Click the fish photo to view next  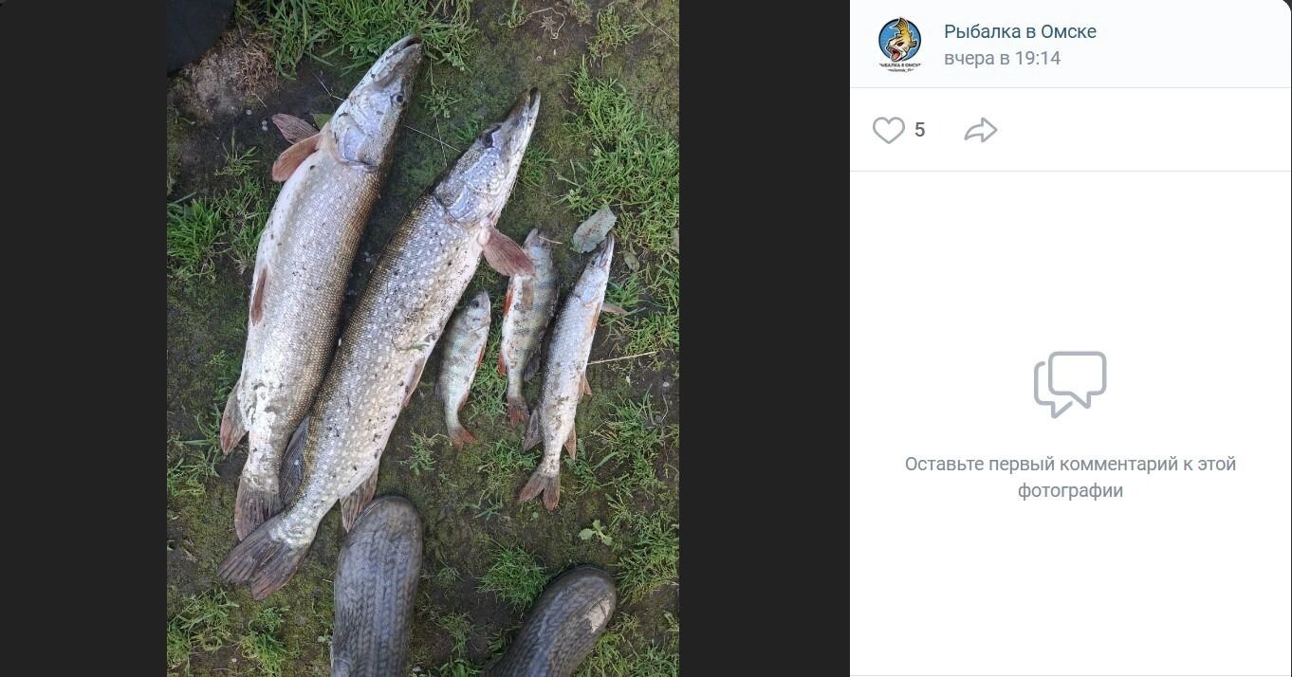[x=423, y=338]
